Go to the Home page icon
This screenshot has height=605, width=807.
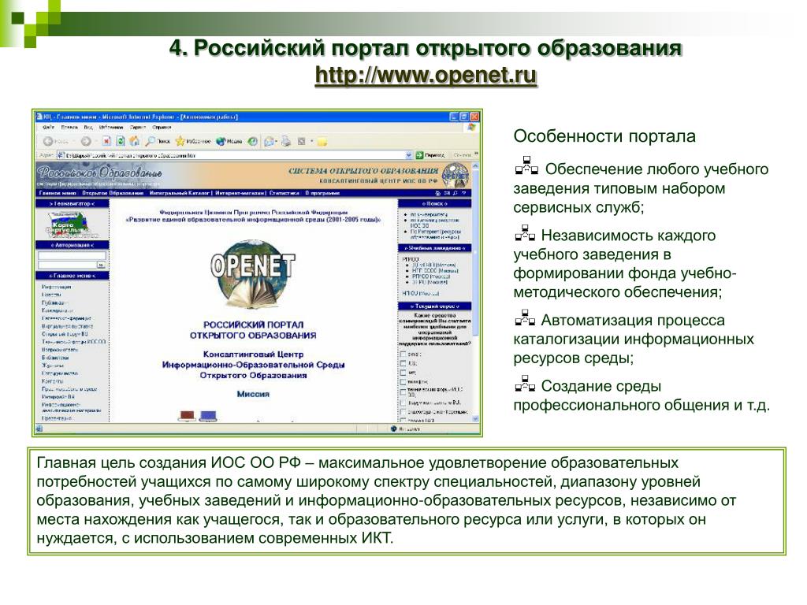134,141
